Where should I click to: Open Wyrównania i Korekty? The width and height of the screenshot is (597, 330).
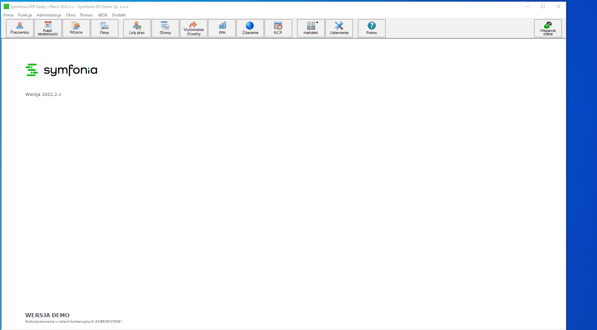point(194,28)
